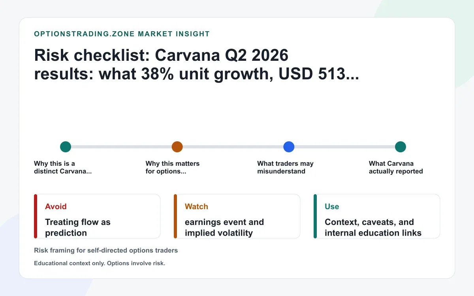Select the 'Why this matters for options...' label
The width and height of the screenshot is (474, 296).
click(x=173, y=167)
